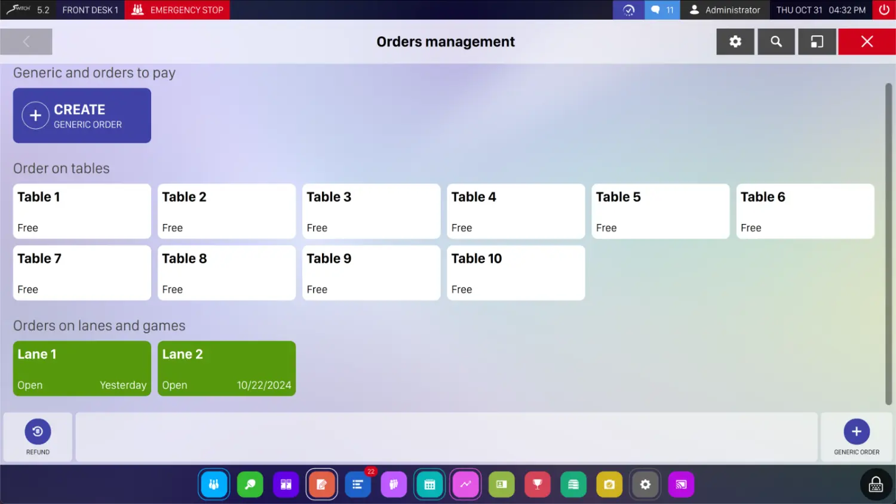
Task: Open the blue list app with 22 badge
Action: click(x=358, y=484)
